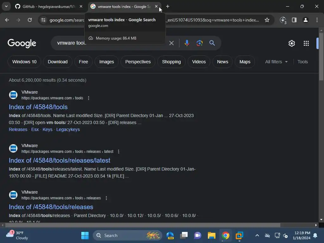Start voice search with microphone

187,43
